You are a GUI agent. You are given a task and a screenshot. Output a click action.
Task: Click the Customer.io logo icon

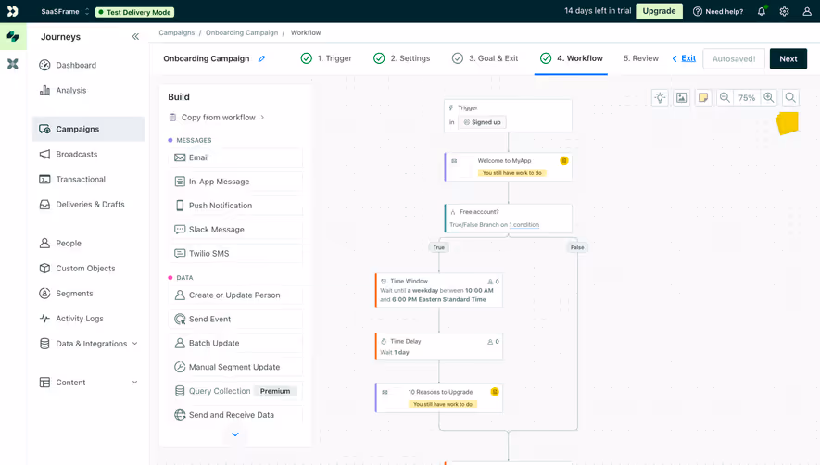coord(13,11)
